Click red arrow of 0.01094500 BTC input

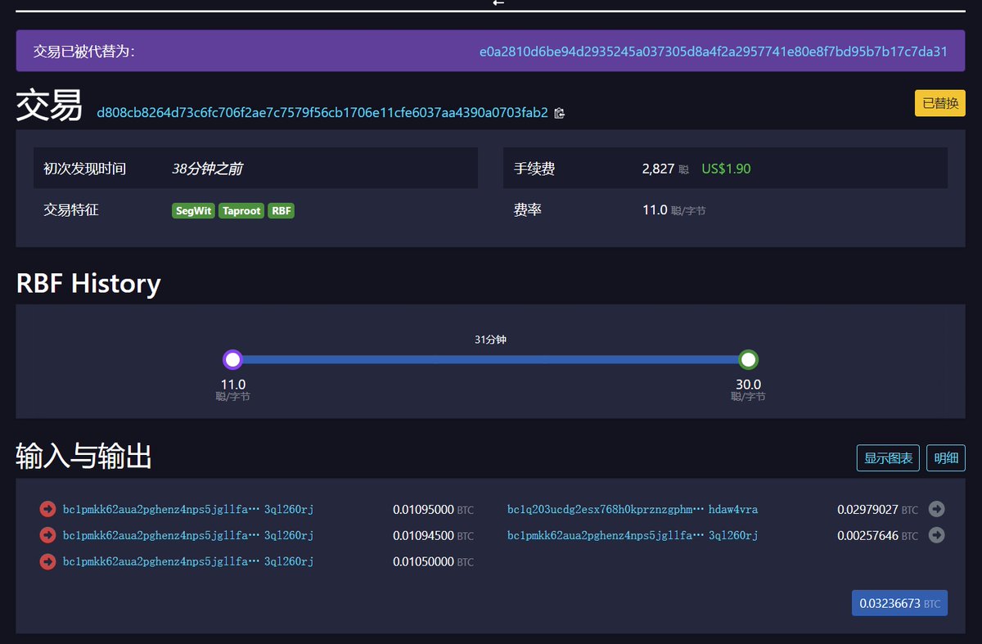point(47,535)
